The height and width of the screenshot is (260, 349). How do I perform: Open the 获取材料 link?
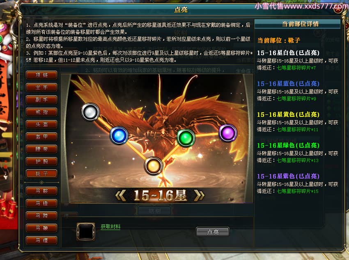point(110,227)
